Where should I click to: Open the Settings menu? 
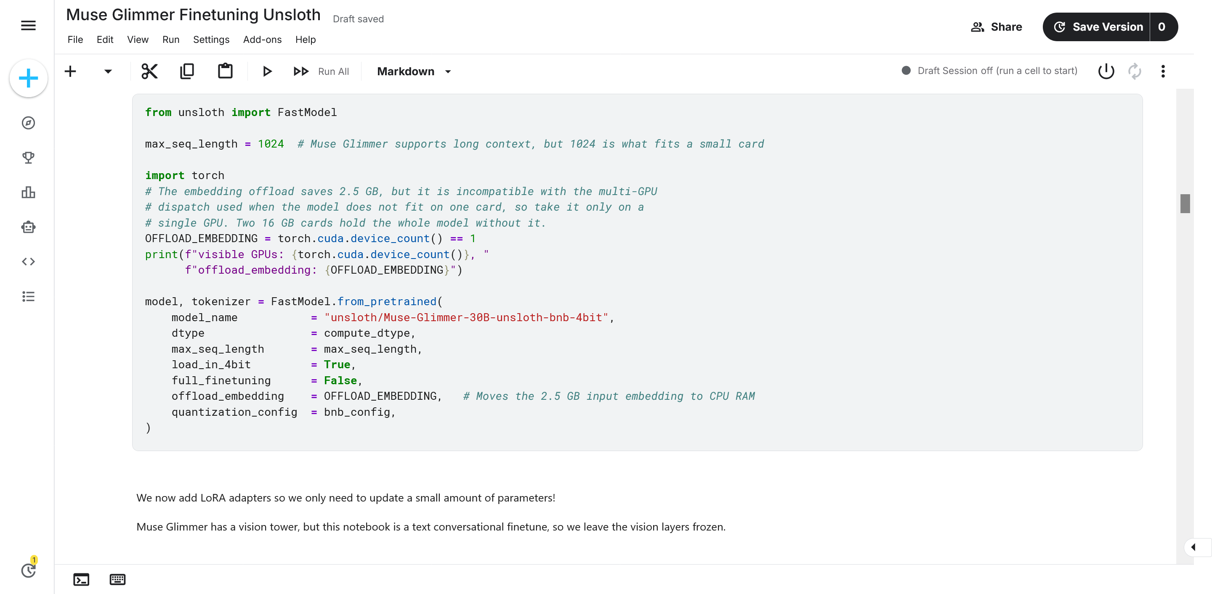point(211,40)
